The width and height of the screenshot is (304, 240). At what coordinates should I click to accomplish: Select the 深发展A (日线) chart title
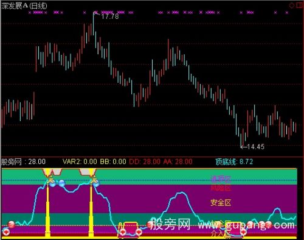[24, 5]
